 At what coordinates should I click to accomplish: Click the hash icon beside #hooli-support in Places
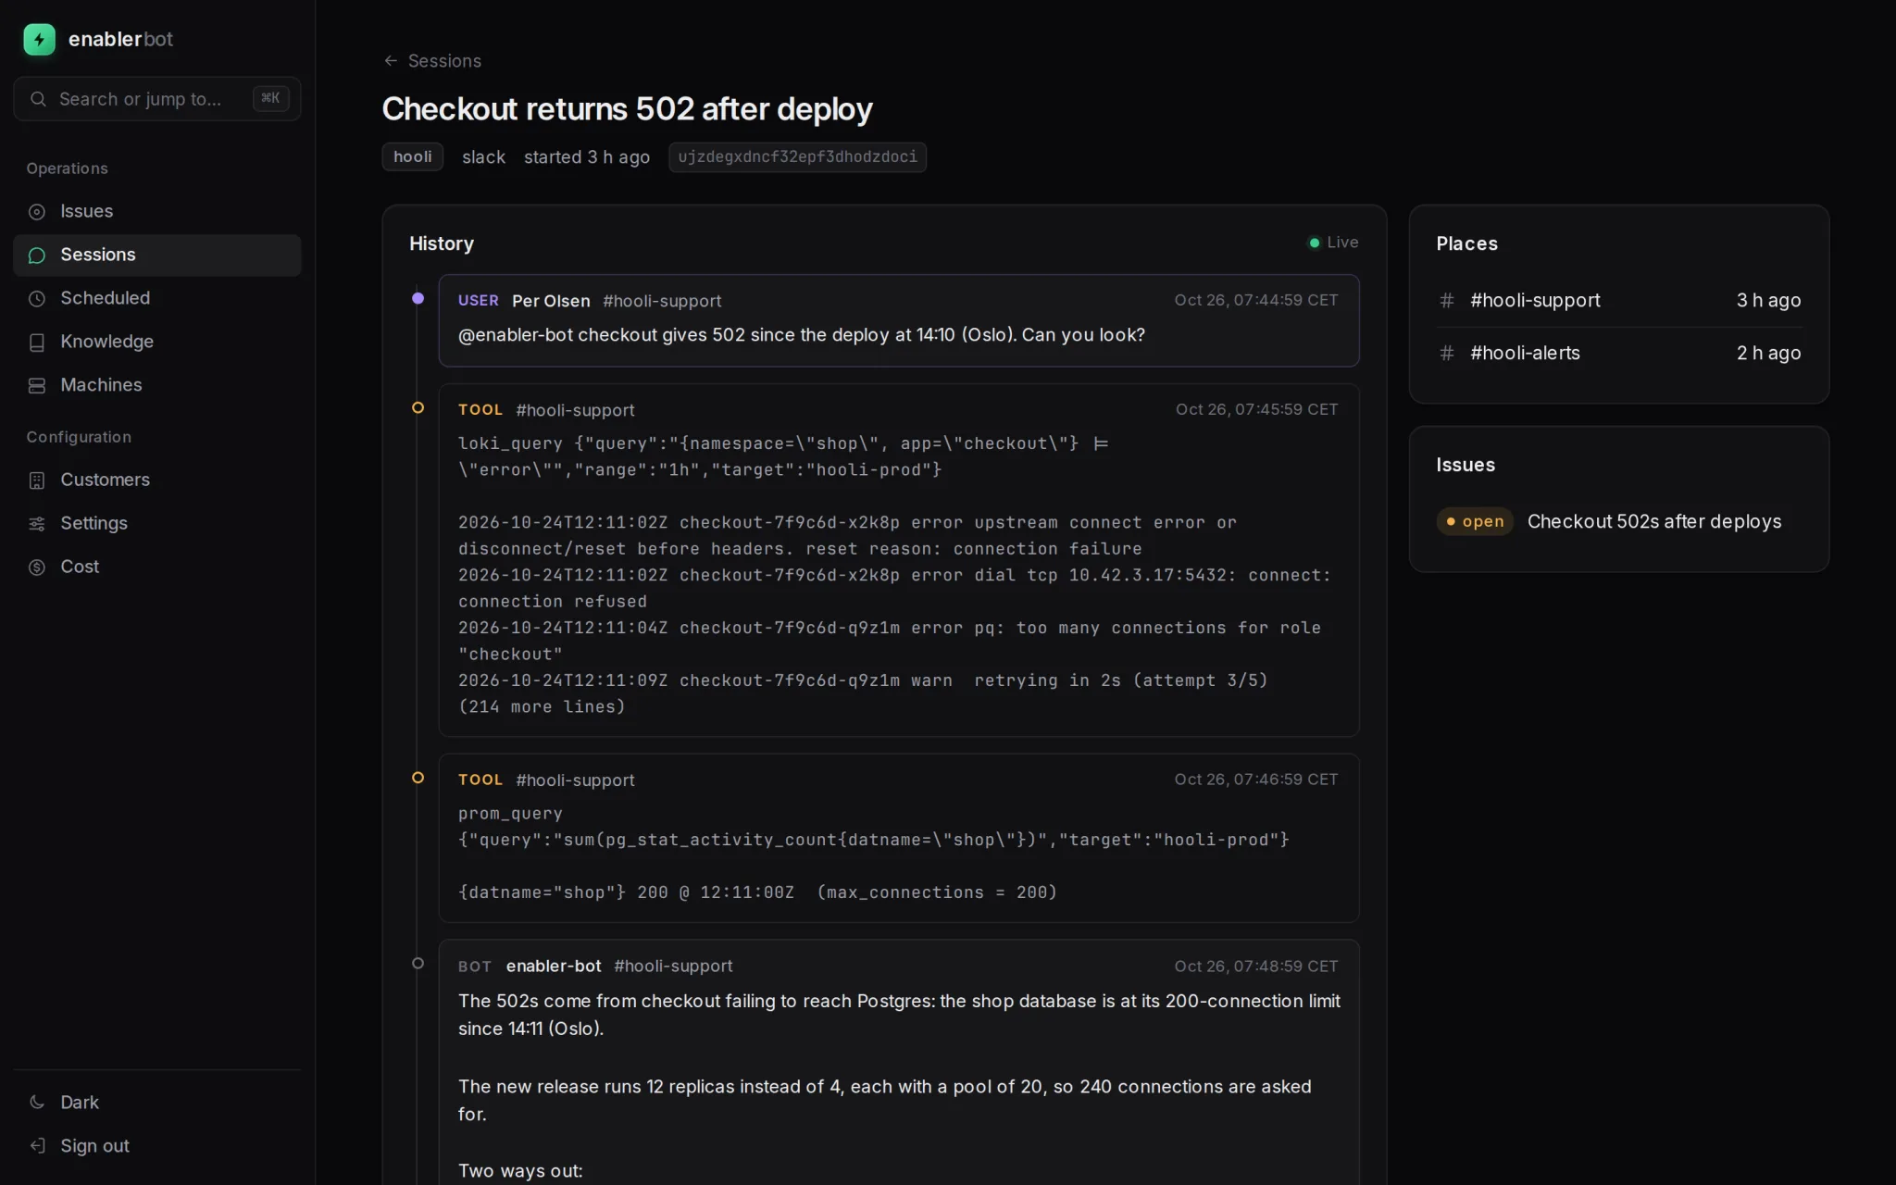point(1447,301)
